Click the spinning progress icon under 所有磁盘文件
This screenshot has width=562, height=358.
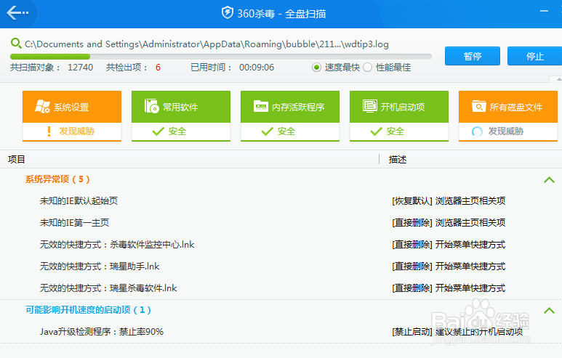(477, 131)
